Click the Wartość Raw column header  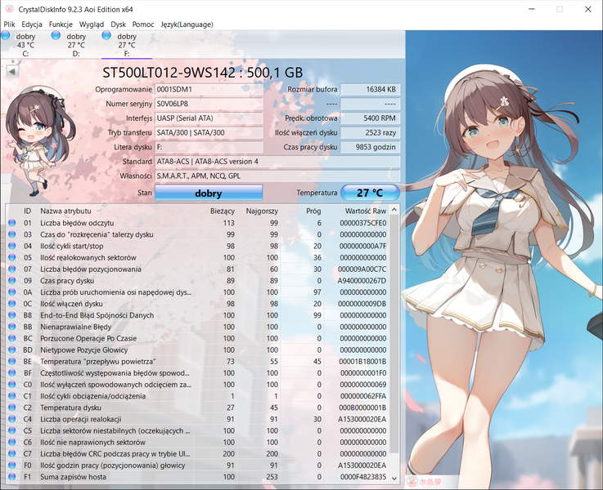[366, 211]
